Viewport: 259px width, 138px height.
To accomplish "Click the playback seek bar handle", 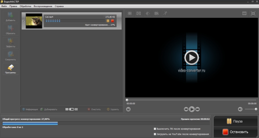I will 127,100.
